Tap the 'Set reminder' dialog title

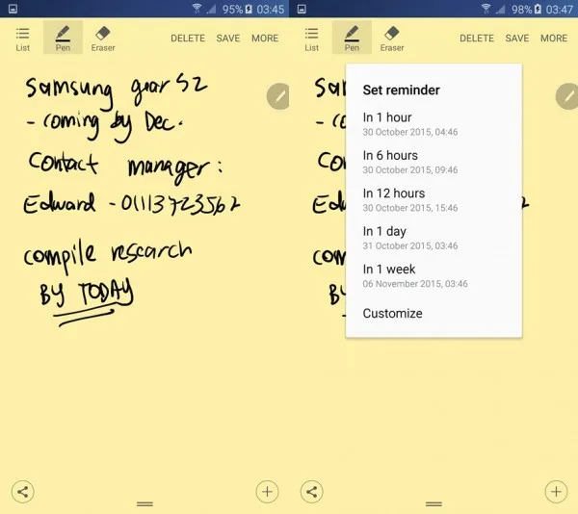click(x=401, y=90)
